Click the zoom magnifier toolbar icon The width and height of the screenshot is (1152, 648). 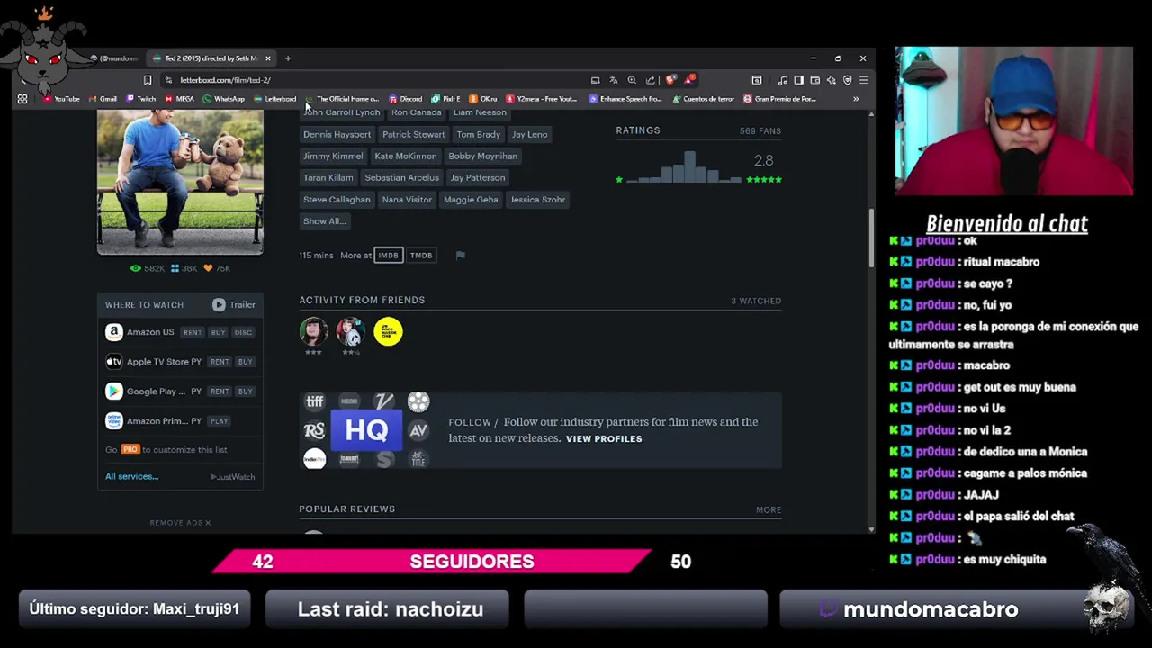(x=632, y=80)
